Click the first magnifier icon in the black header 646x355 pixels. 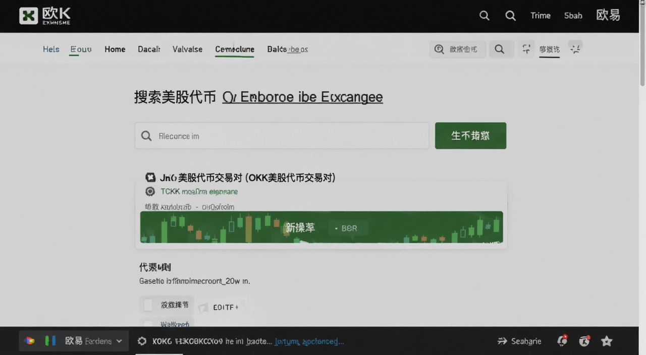tap(484, 16)
